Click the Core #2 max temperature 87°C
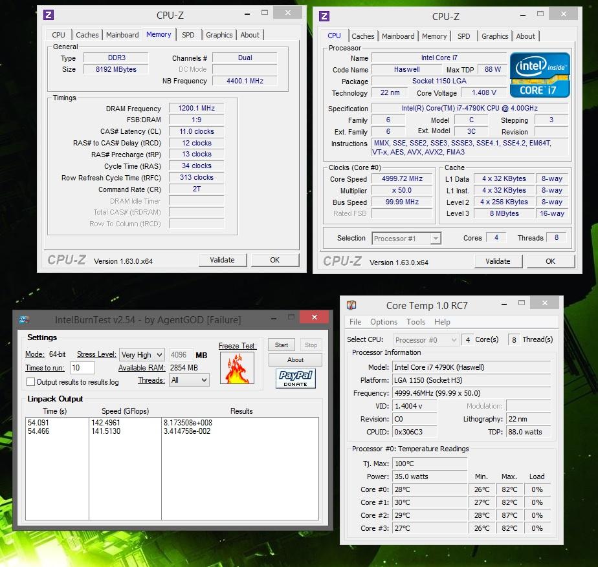 coord(509,515)
